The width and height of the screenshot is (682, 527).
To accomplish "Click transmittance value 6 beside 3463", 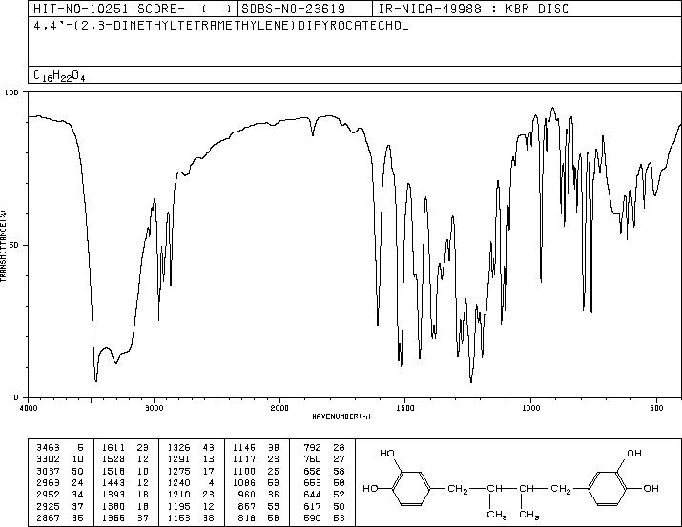I will [x=80, y=448].
